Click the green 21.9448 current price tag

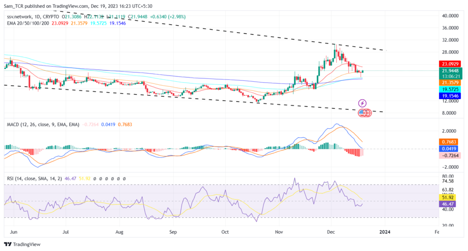[450, 71]
